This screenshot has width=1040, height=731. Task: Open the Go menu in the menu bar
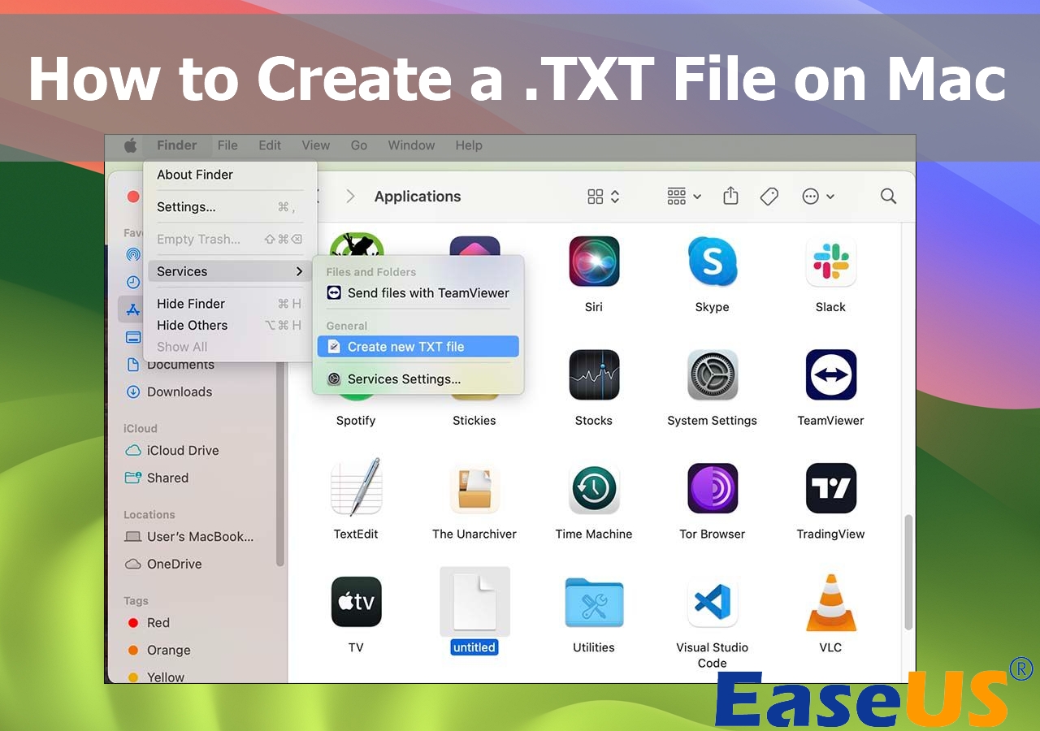359,145
